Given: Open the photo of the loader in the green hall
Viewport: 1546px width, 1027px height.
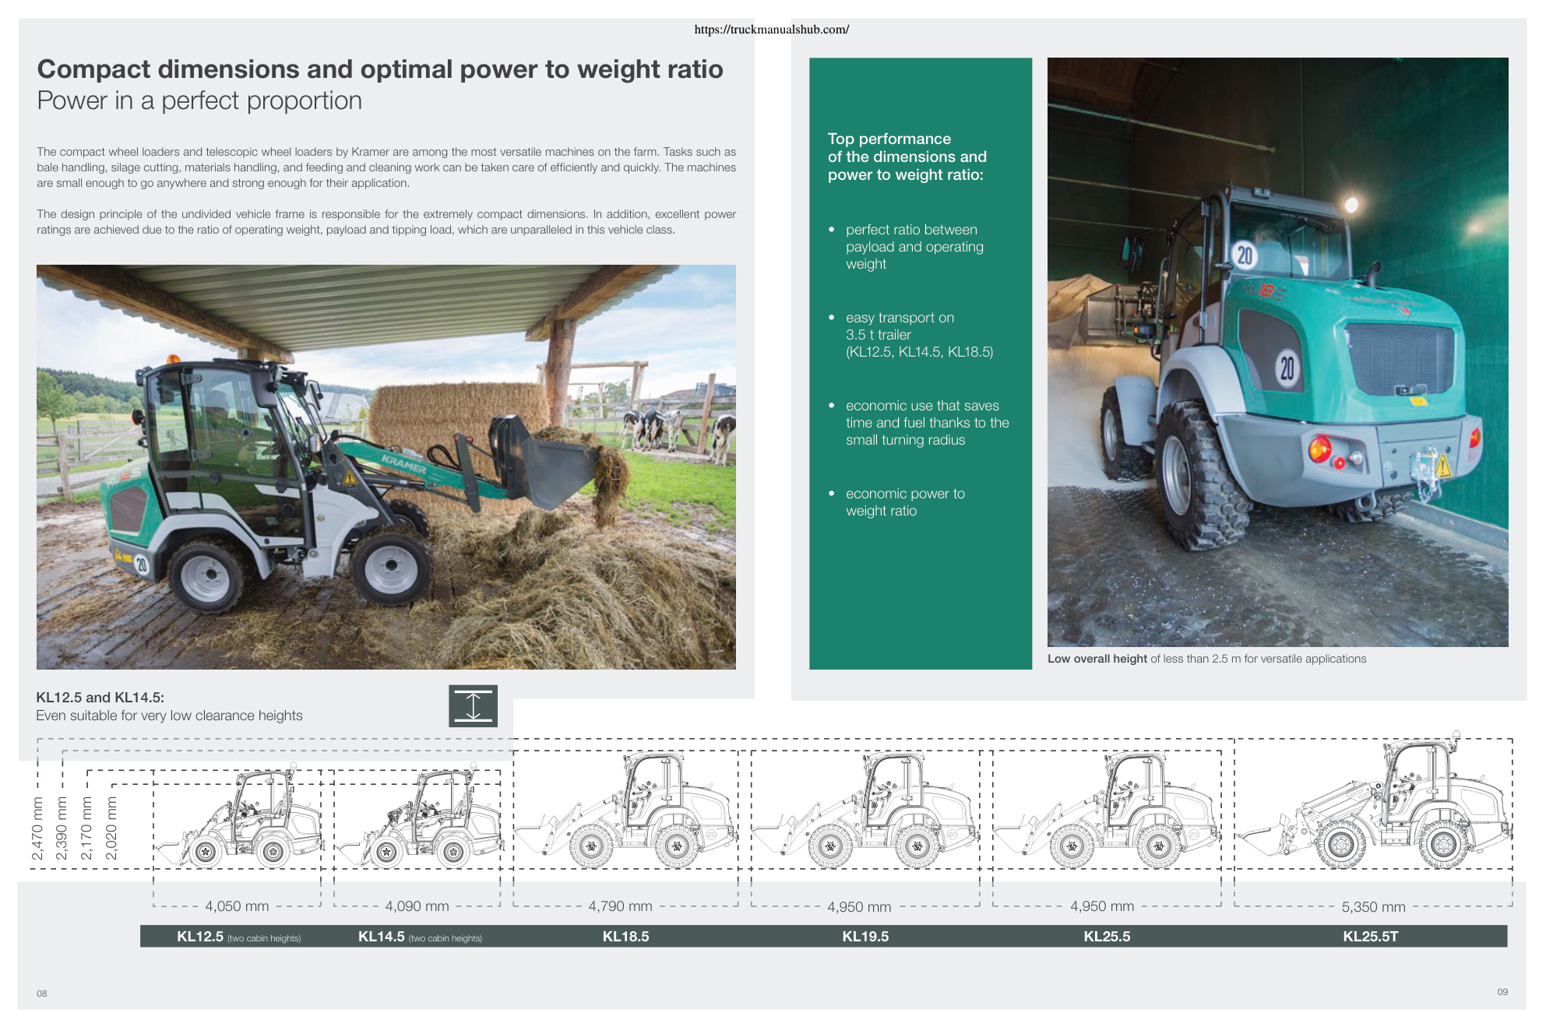Looking at the screenshot, I should [1277, 352].
